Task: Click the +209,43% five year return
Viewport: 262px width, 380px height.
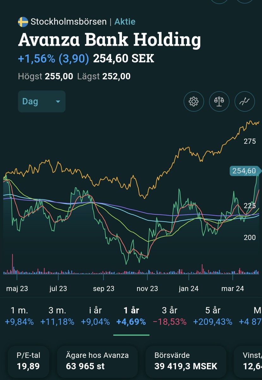Action: [x=213, y=322]
